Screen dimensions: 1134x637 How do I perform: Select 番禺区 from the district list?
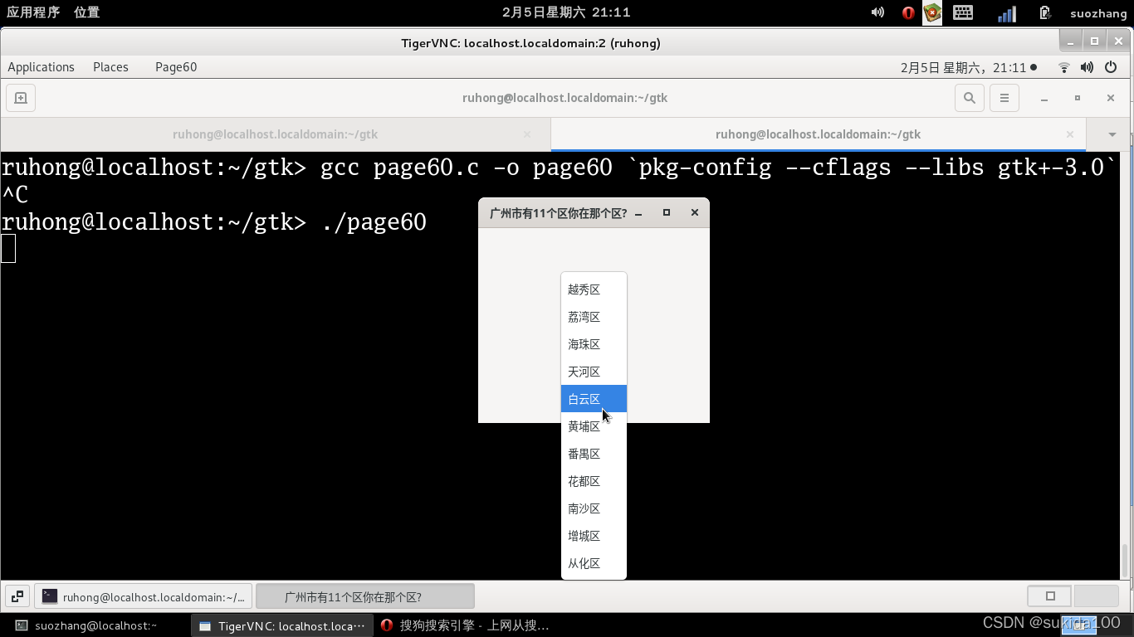pyautogui.click(x=594, y=454)
